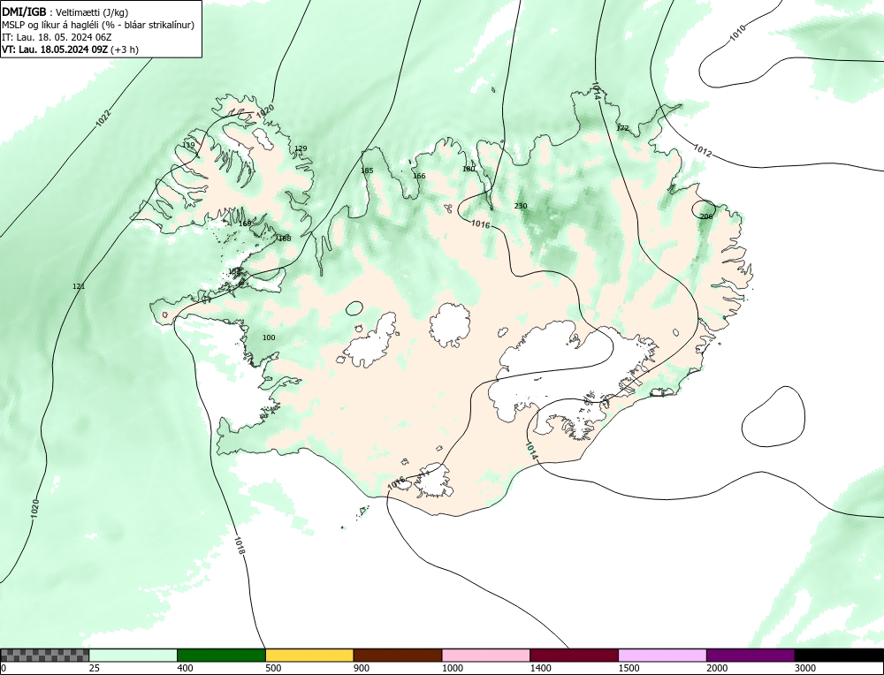Click the map value 119
Screen dimensions: 884x675
pyautogui.click(x=188, y=145)
